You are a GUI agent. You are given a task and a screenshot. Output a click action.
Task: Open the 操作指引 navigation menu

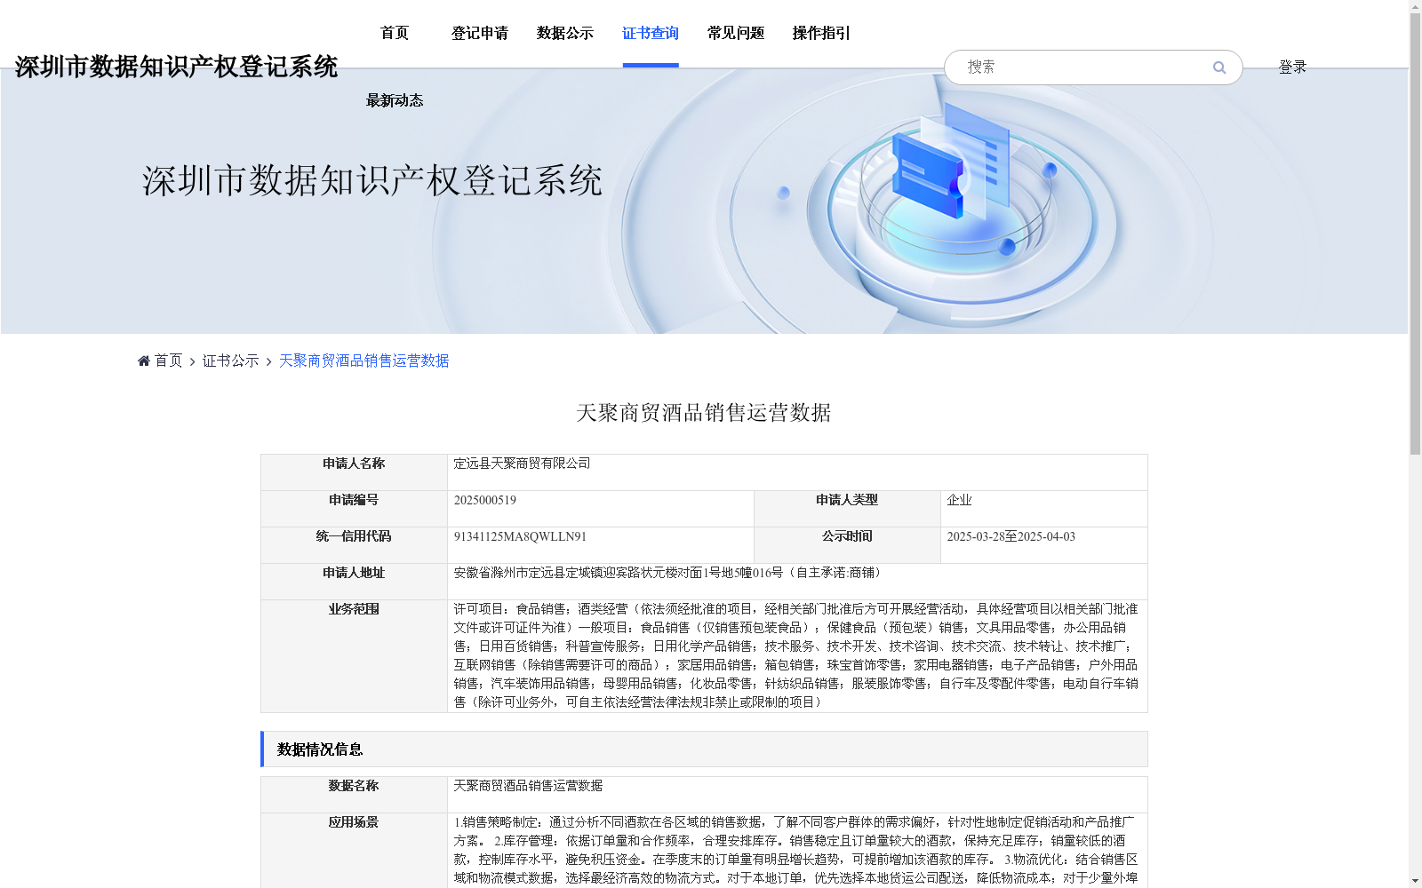[819, 33]
